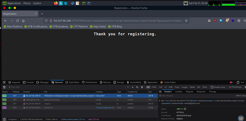Screen dimensions: 246x121
Task: Open the Main Platform bookmark
Action: click(13, 27)
